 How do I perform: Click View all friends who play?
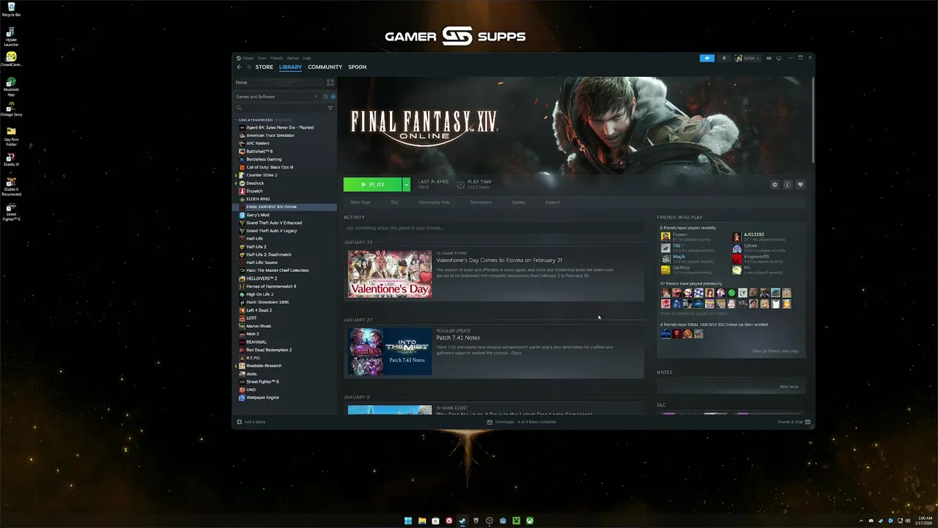point(775,351)
